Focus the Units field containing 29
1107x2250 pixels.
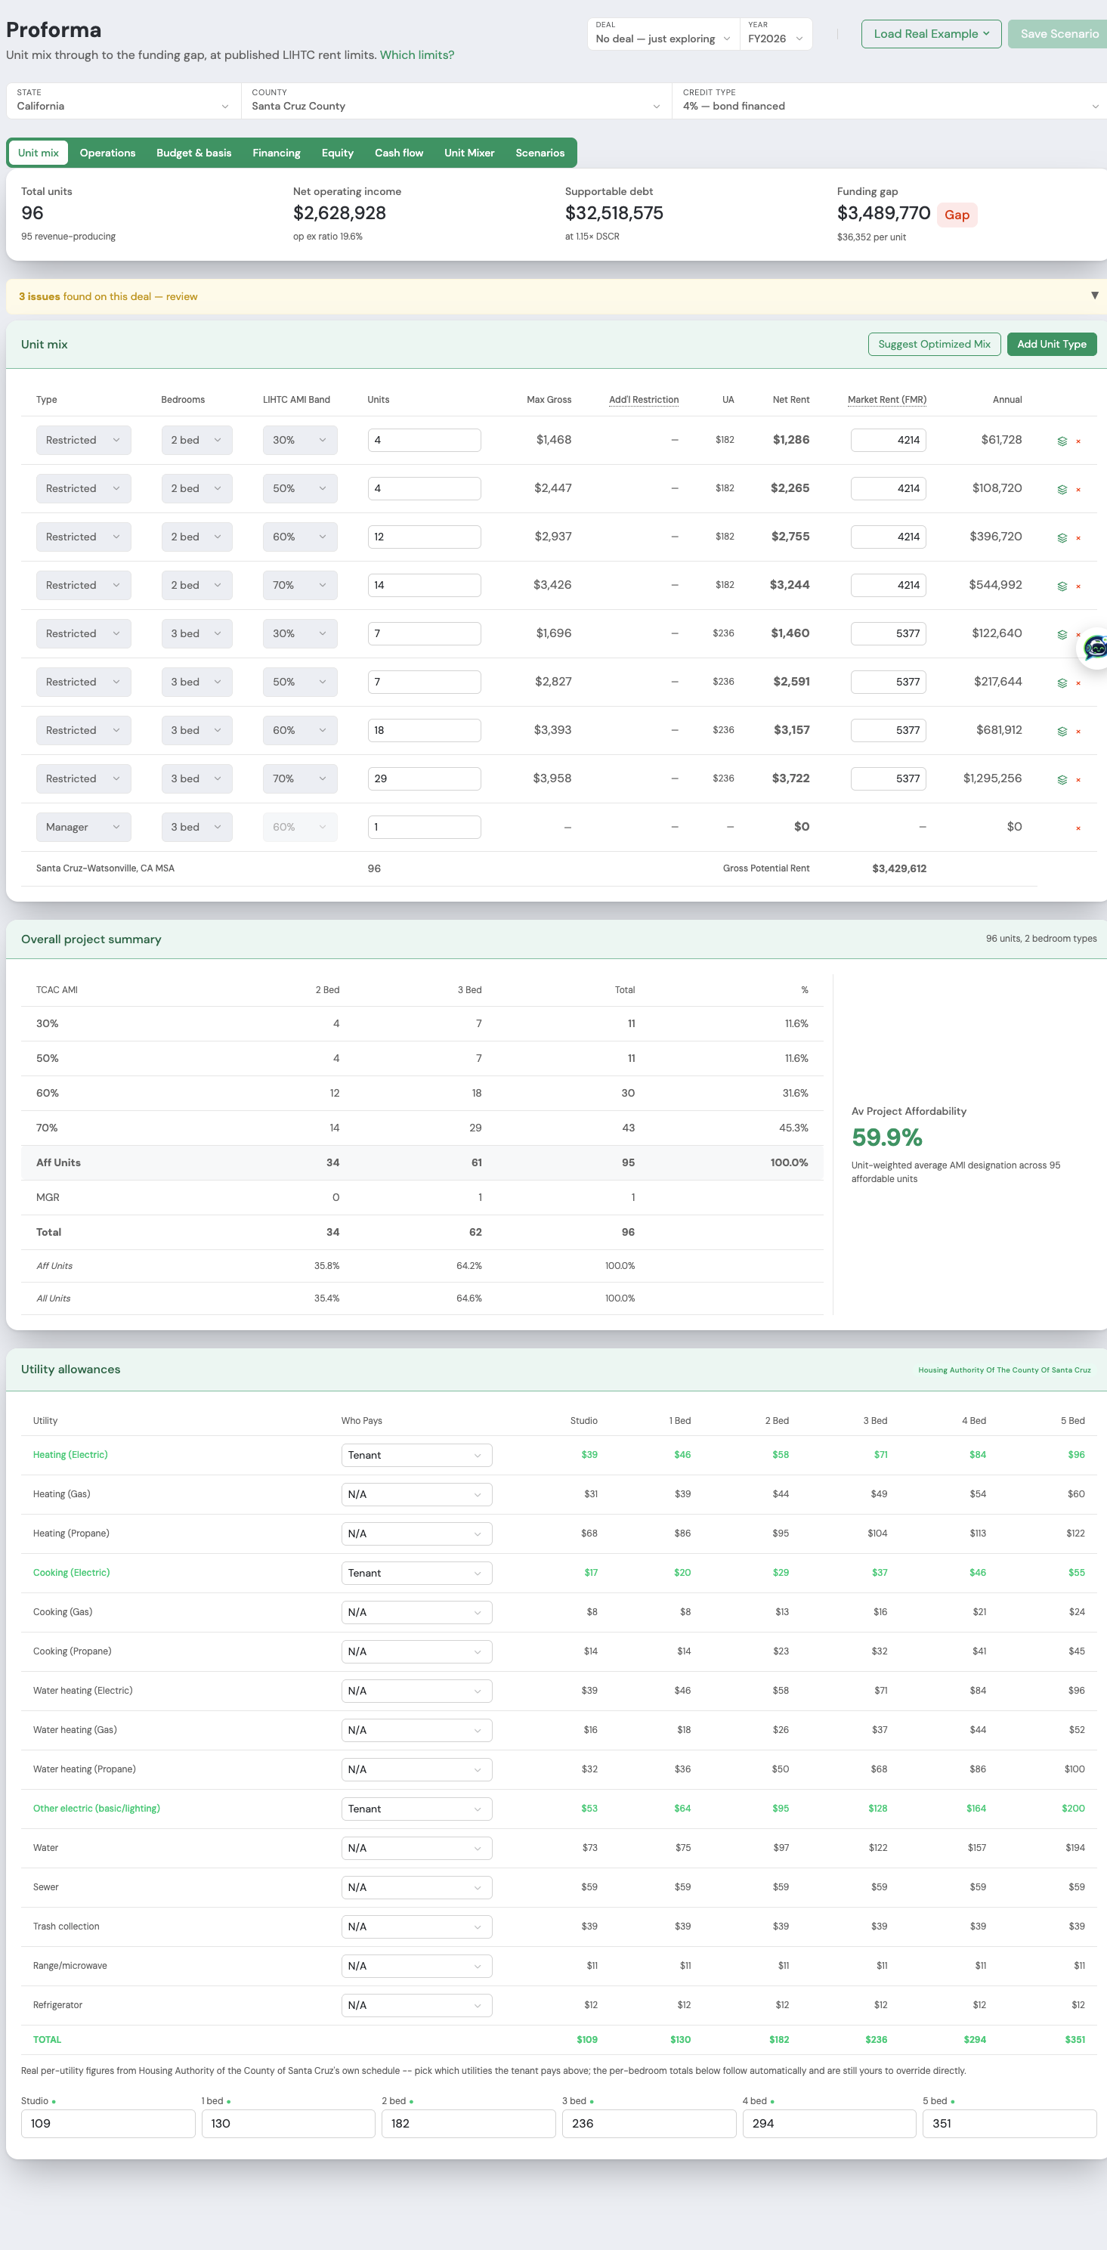click(425, 779)
